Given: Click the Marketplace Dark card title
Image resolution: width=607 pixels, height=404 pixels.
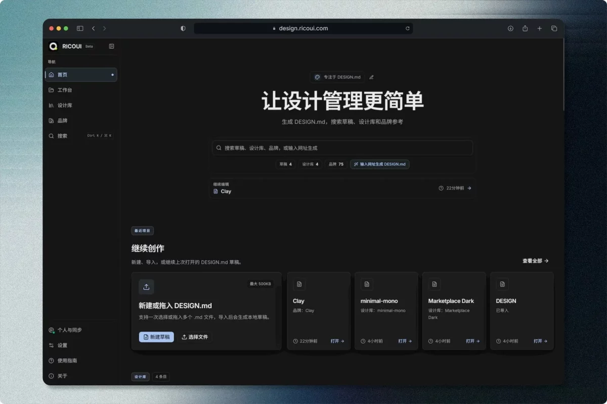Looking at the screenshot, I should click(451, 301).
